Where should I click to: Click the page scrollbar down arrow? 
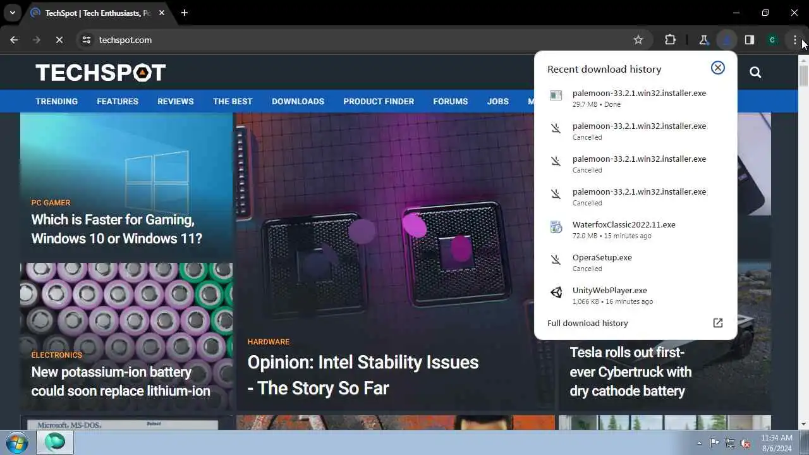(803, 424)
